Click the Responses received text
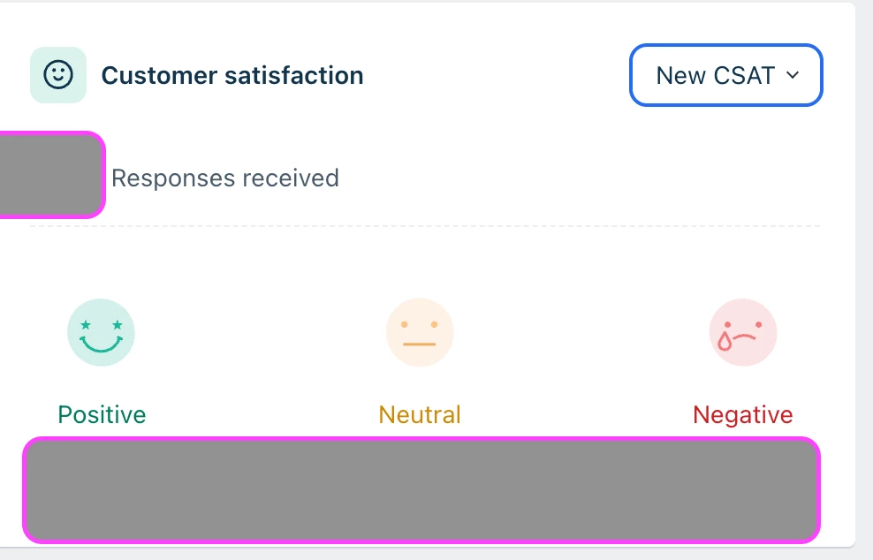Image resolution: width=873 pixels, height=560 pixels. pos(225,178)
